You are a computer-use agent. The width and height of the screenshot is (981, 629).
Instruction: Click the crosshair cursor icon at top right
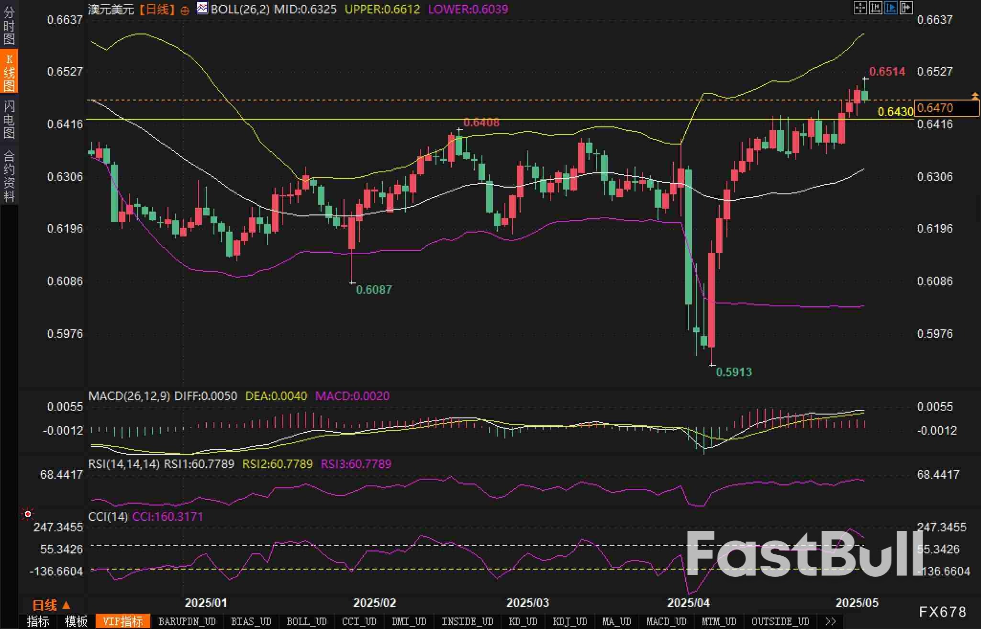[860, 8]
